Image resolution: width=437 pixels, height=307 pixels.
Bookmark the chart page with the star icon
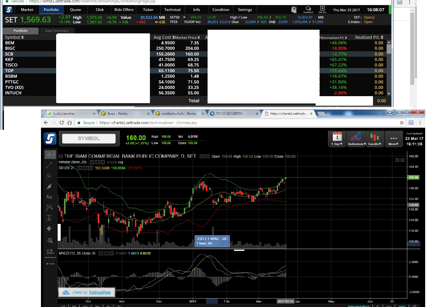coord(402,123)
